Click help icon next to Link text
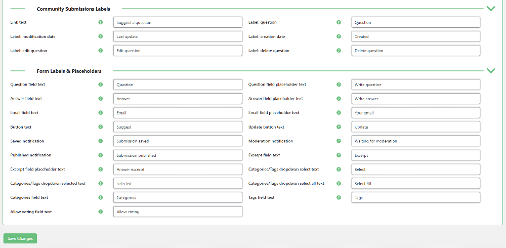This screenshot has height=248, width=506. [100, 22]
